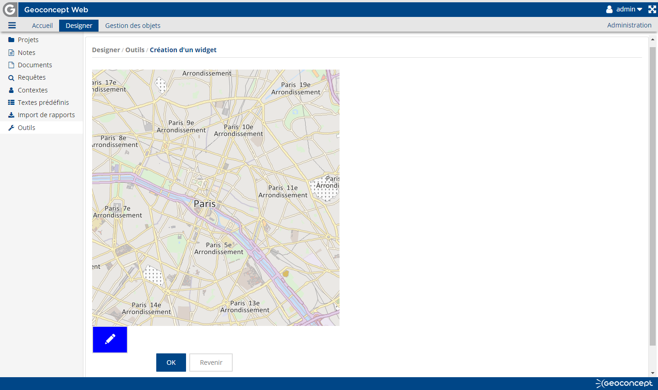Click the Paris 10e Arrondissement map label
The image size is (658, 390).
coord(239,130)
